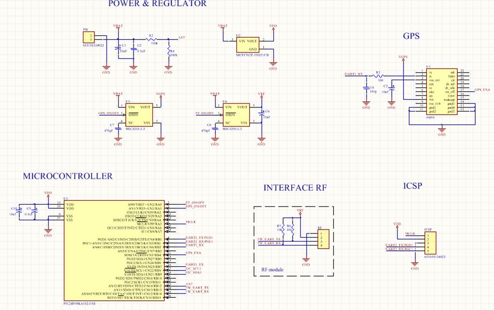The width and height of the screenshot is (494, 310).
Task: Select the GND symbol under resistor R4
Action: (169, 69)
